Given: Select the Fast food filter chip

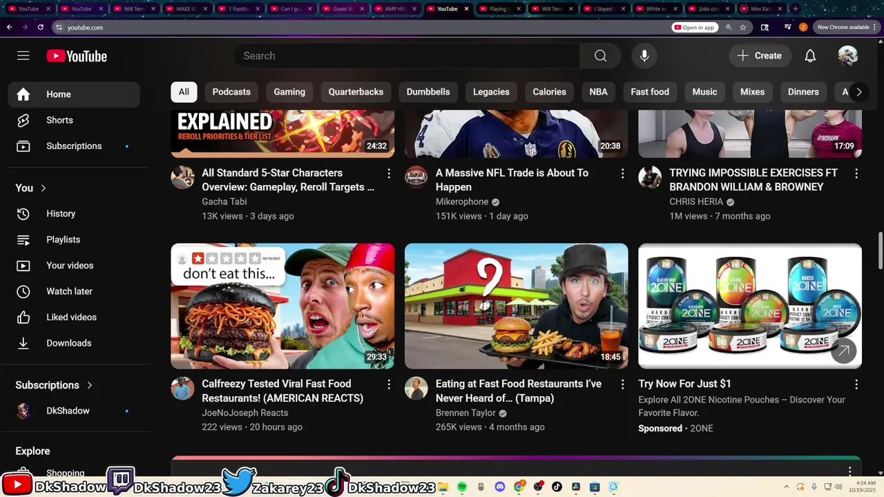Looking at the screenshot, I should pyautogui.click(x=650, y=92).
